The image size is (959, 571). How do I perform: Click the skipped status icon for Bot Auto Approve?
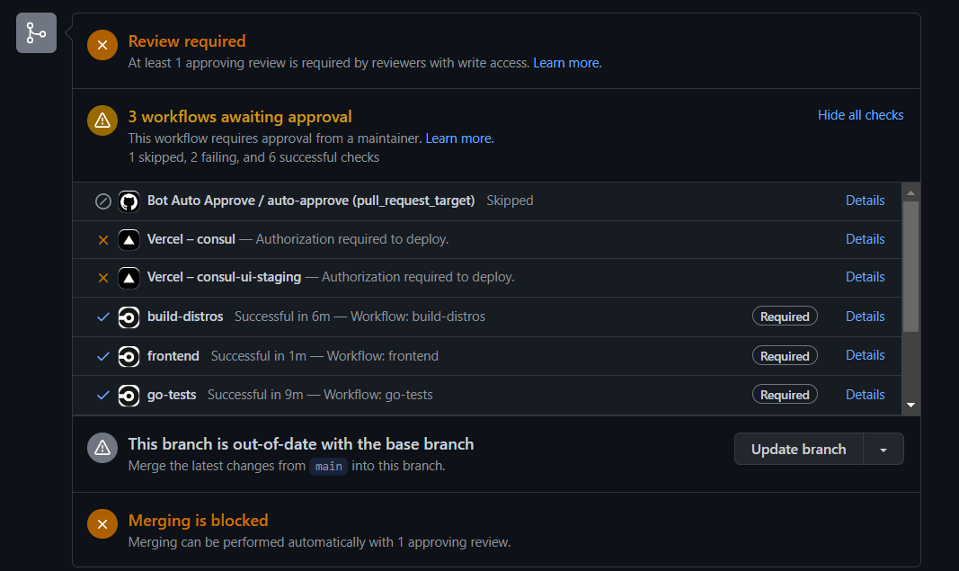pyautogui.click(x=103, y=201)
